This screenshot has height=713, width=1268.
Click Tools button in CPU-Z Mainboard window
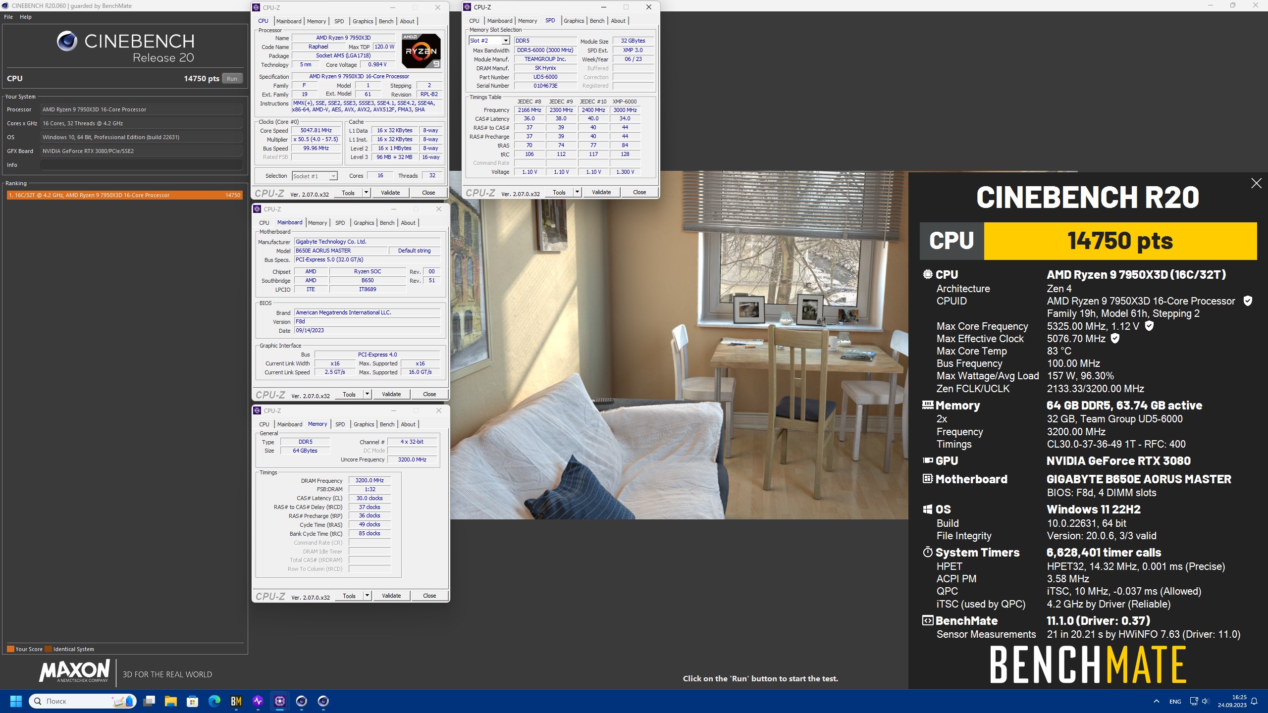coord(349,394)
